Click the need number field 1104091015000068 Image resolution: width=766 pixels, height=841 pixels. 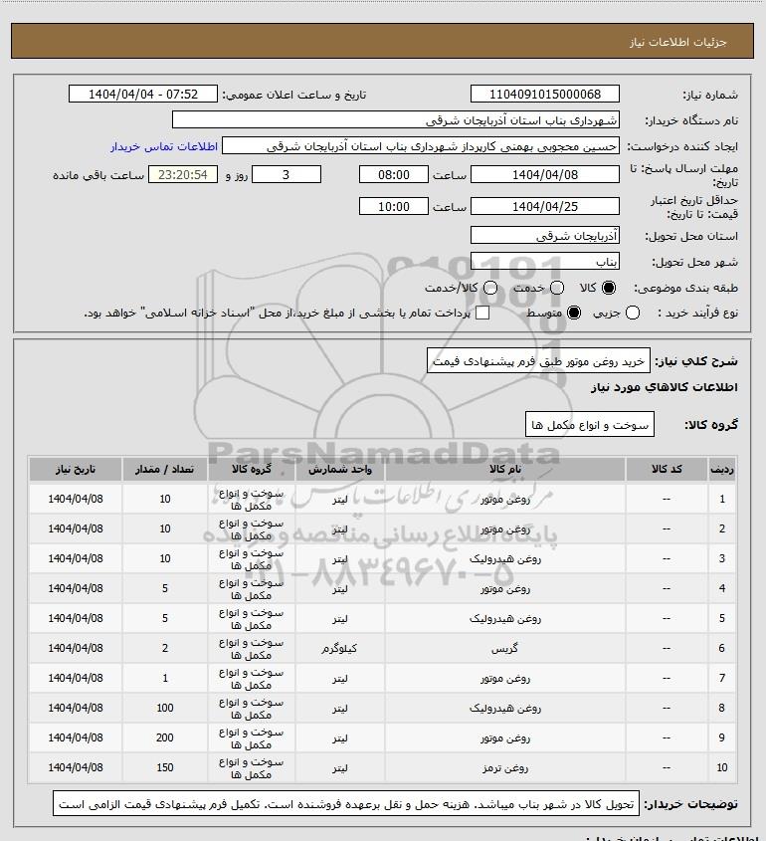545,94
